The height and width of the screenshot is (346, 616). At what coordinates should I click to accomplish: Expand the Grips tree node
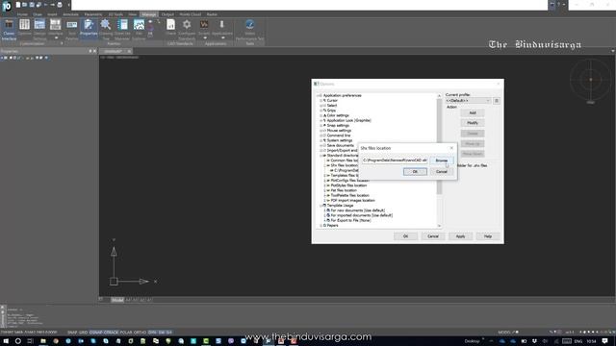coord(321,111)
